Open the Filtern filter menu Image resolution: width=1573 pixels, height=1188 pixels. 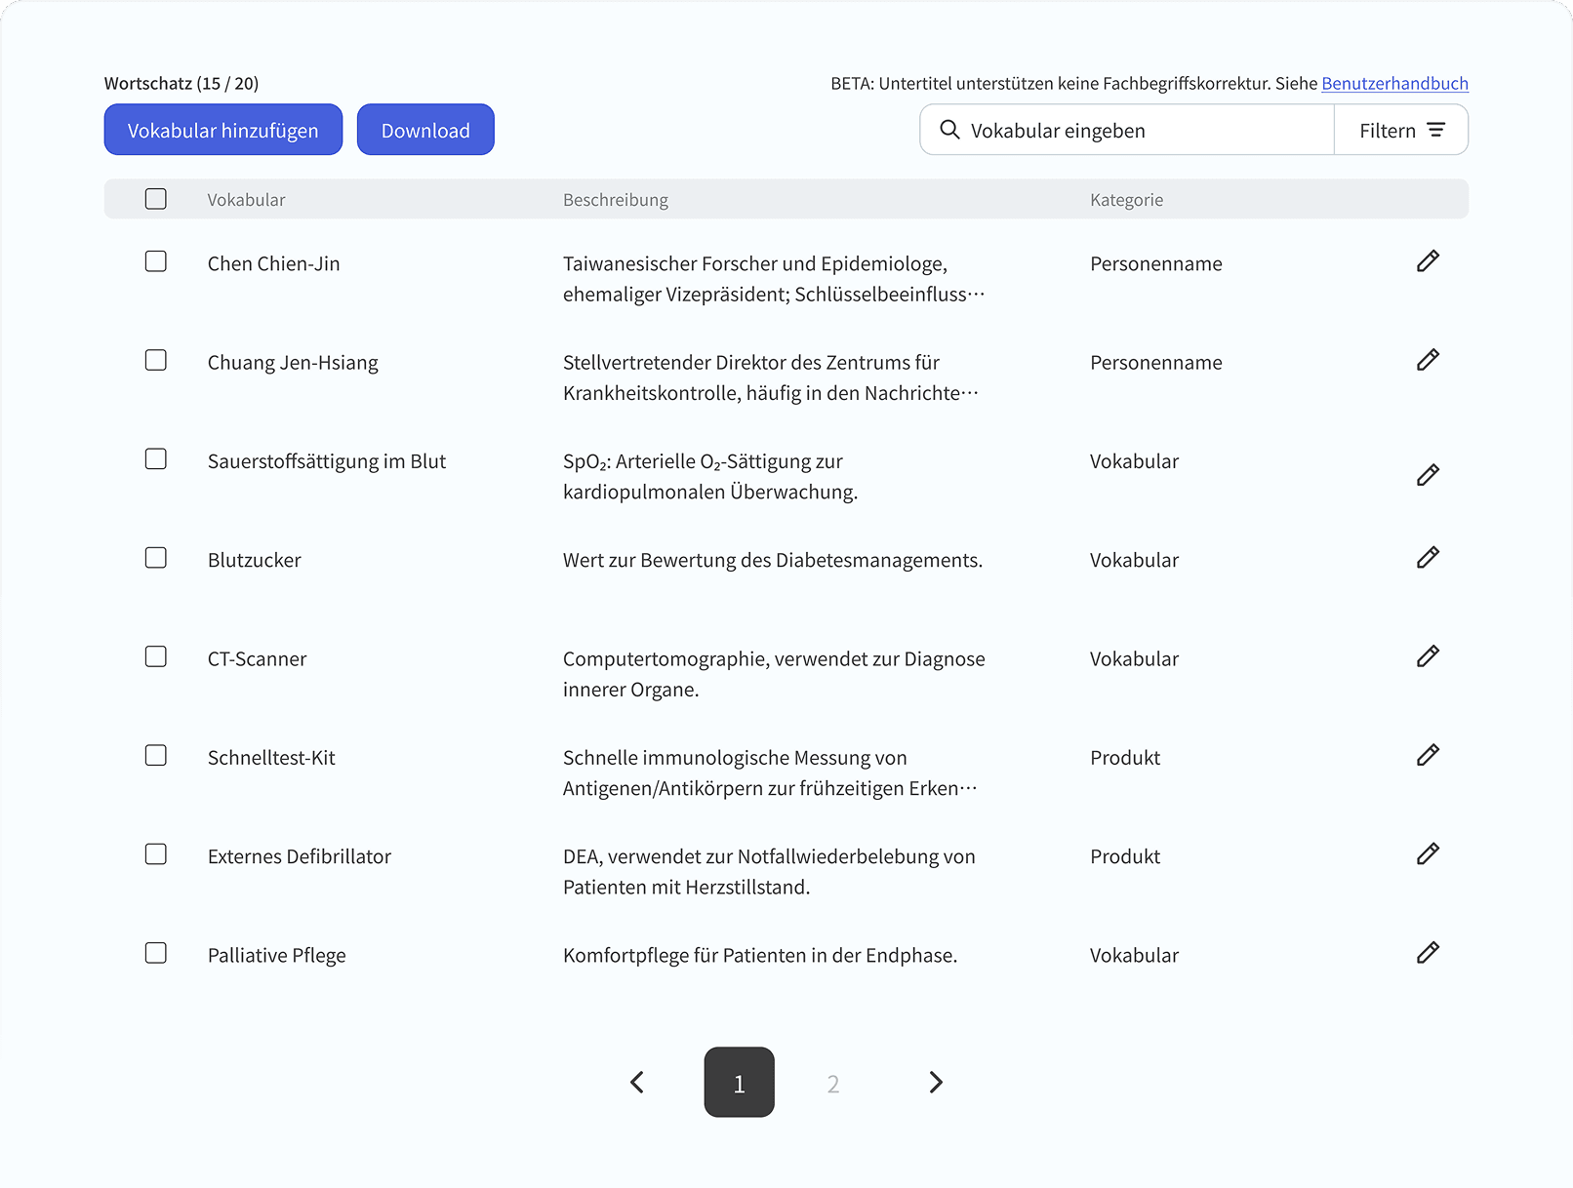pos(1400,131)
